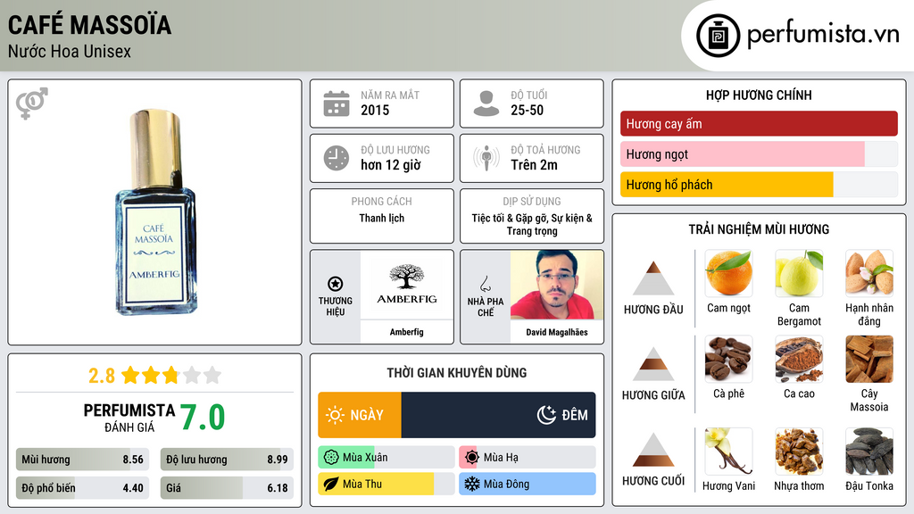Click the unisex gender symbol icon
Image resolution: width=914 pixels, height=514 pixels.
(x=31, y=104)
